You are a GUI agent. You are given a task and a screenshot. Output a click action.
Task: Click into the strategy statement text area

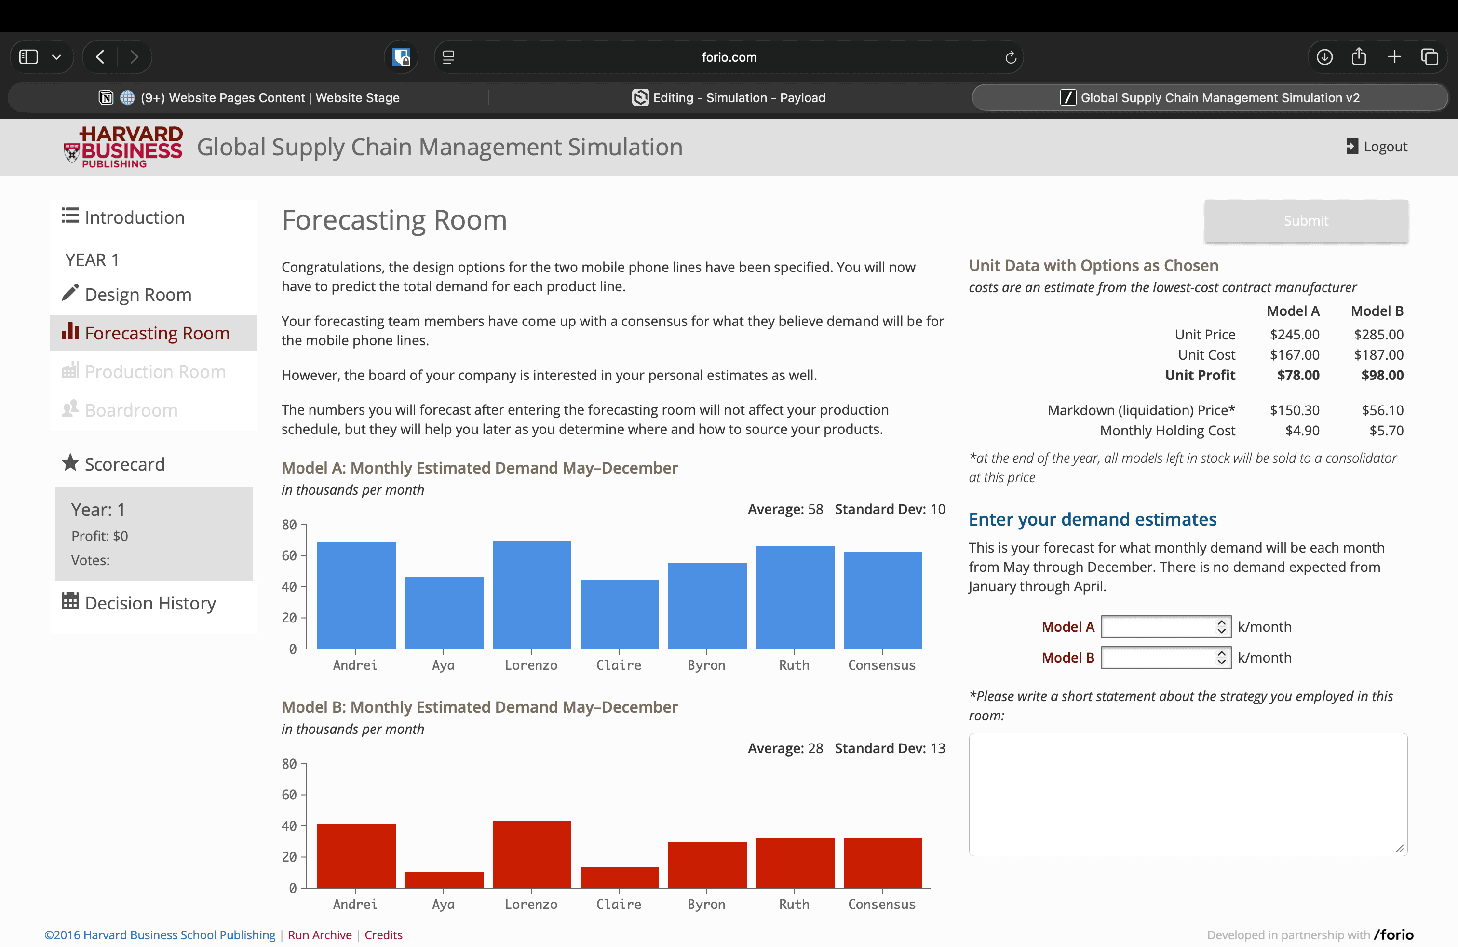1187,795
